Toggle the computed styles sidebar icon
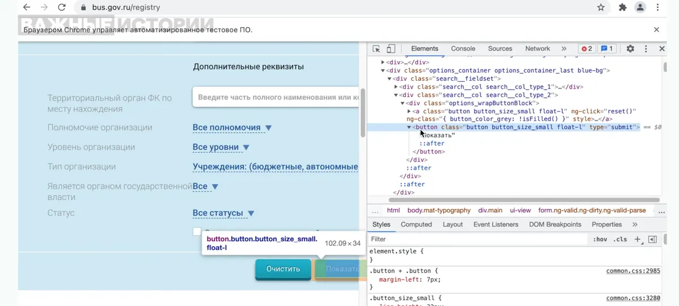Image resolution: width=679 pixels, height=306 pixels. tap(652, 239)
